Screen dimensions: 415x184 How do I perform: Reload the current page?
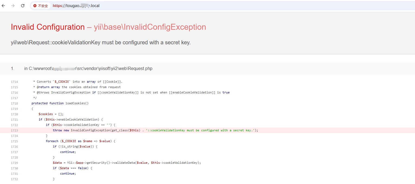tap(23, 6)
